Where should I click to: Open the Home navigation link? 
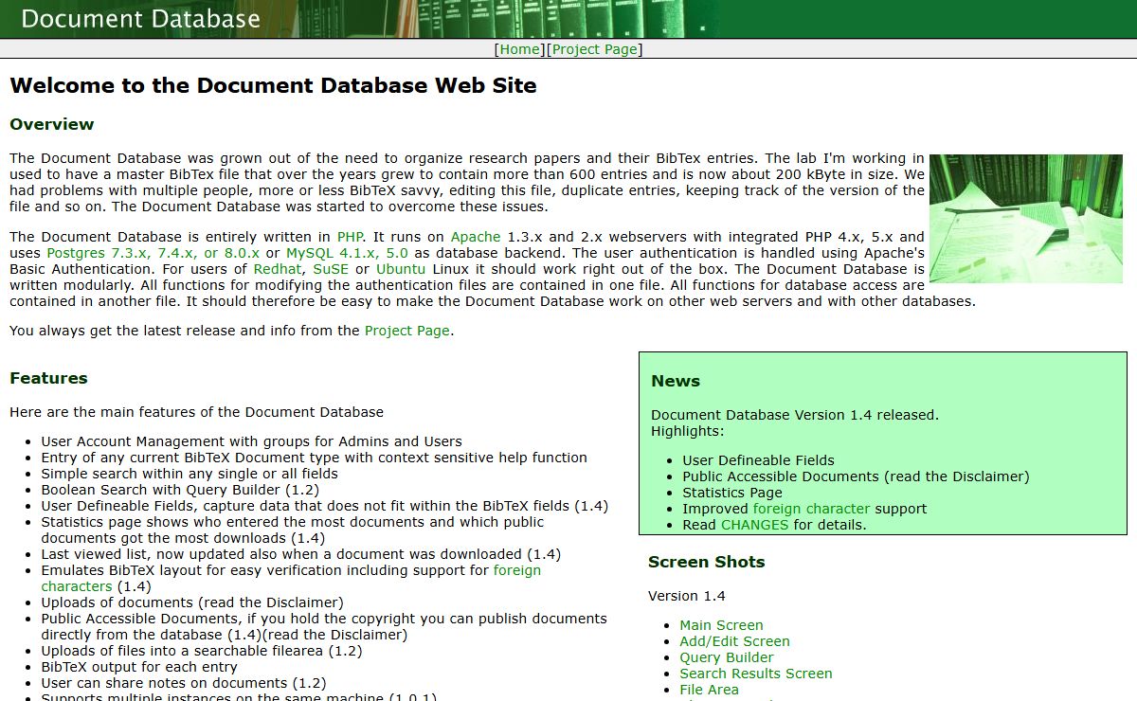[x=520, y=49]
